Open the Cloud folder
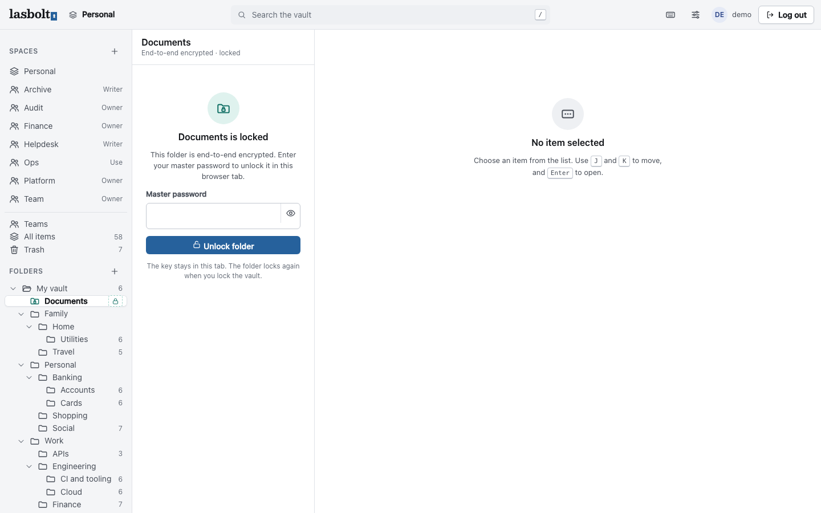 [x=66, y=492]
